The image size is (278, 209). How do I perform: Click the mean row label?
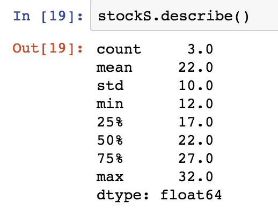tap(114, 68)
